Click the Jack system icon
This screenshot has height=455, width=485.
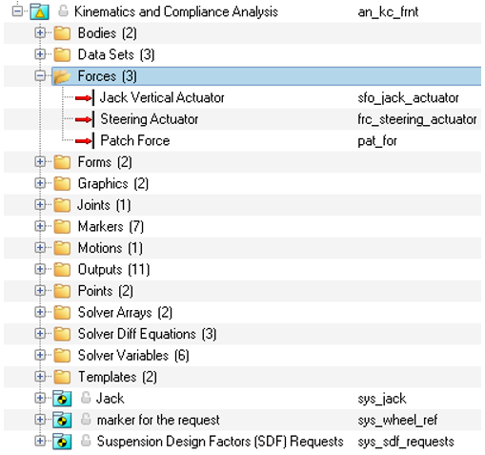62,399
